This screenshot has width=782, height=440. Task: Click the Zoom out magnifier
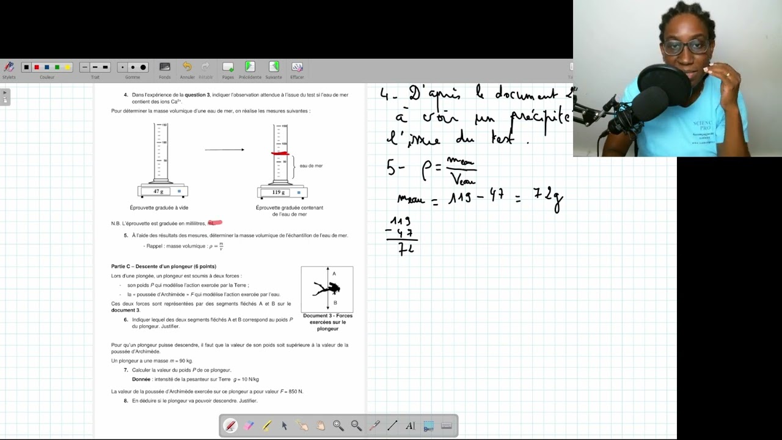(x=356, y=426)
